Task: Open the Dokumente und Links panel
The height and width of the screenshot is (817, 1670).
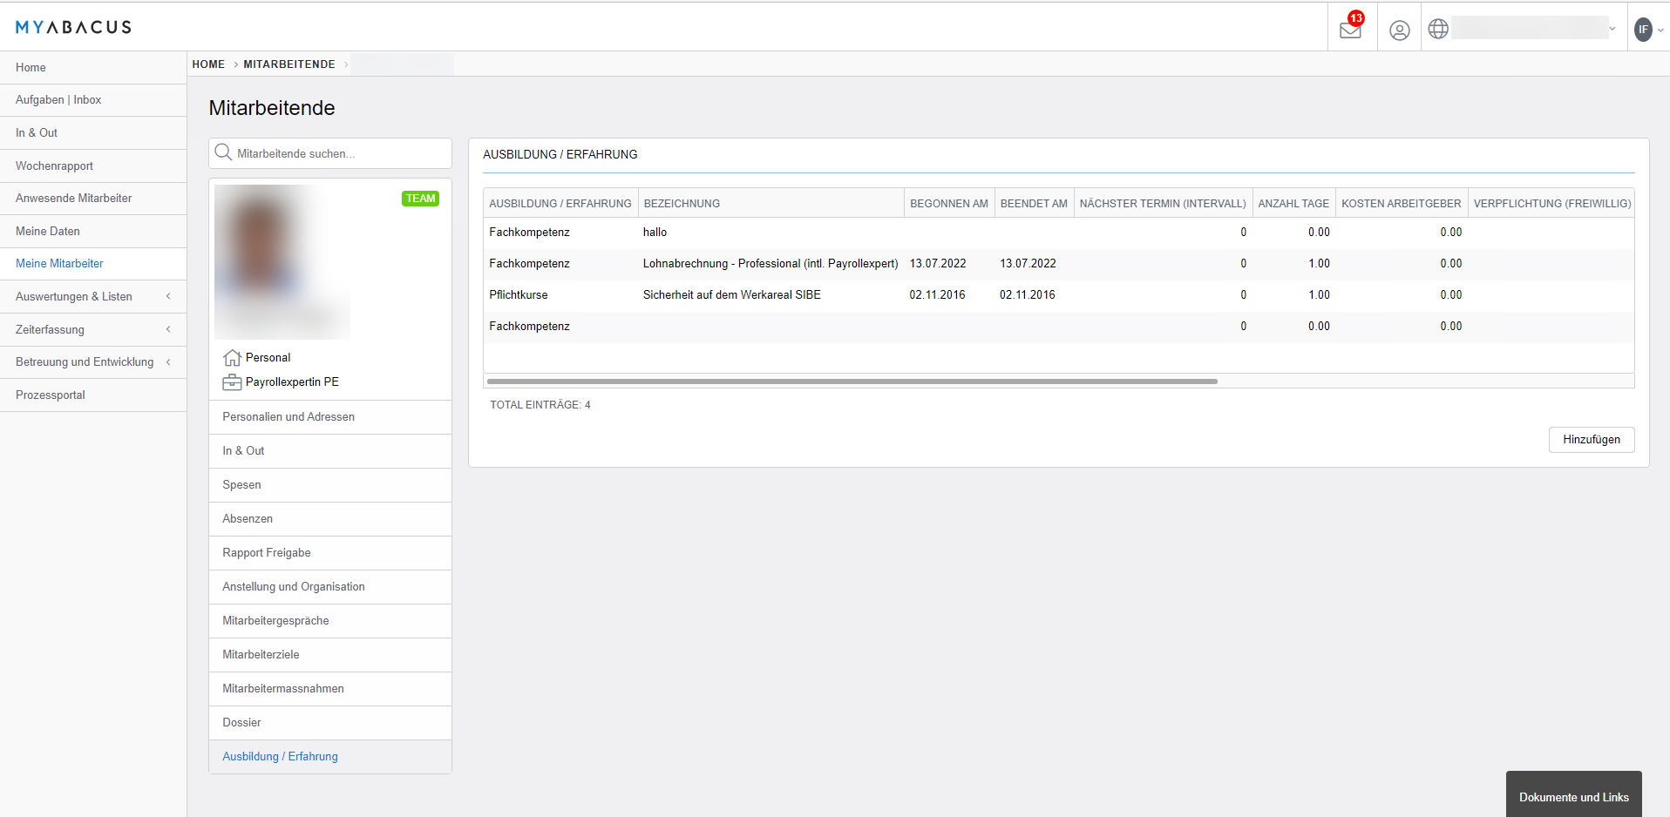Action: [1573, 797]
